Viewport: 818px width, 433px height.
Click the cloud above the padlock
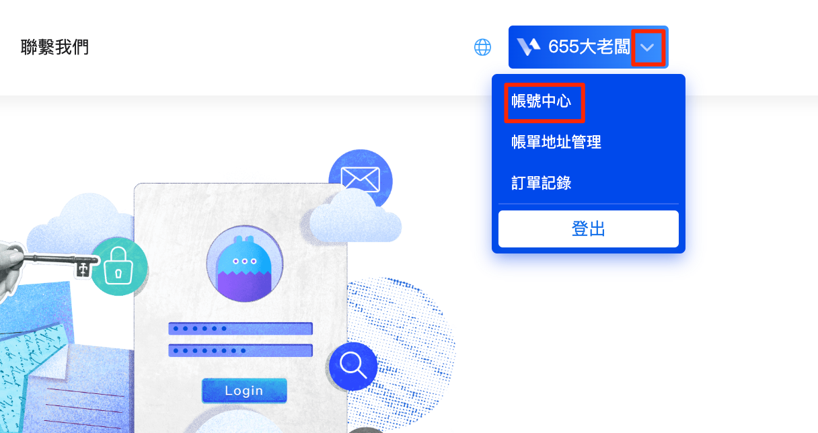click(x=84, y=221)
